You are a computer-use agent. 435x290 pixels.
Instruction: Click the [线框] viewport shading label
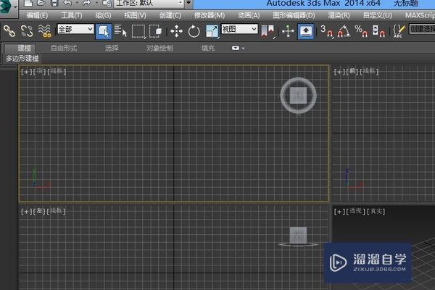pyautogui.click(x=57, y=71)
